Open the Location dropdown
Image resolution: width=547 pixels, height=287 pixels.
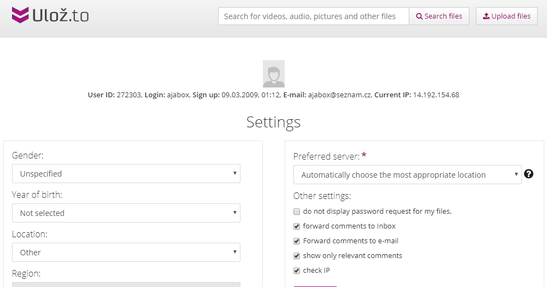[x=126, y=253]
